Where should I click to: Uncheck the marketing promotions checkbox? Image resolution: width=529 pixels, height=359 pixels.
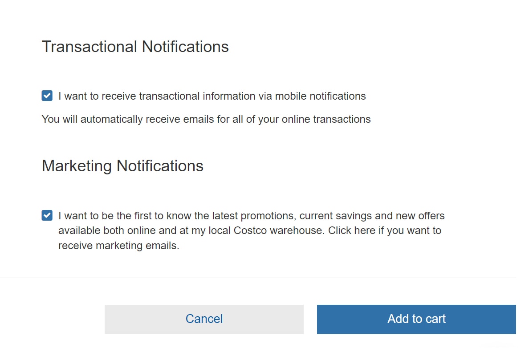point(47,216)
